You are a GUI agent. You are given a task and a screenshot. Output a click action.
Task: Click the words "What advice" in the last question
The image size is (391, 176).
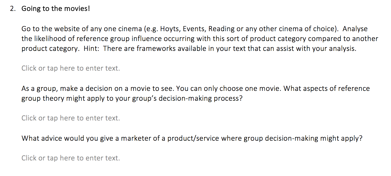[x=42, y=138]
